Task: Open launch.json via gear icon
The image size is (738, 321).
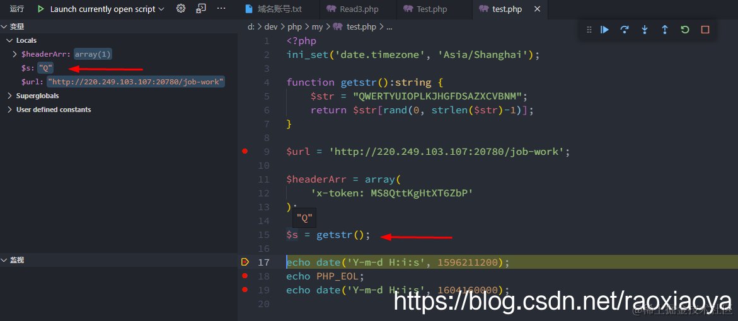Action: 181,8
